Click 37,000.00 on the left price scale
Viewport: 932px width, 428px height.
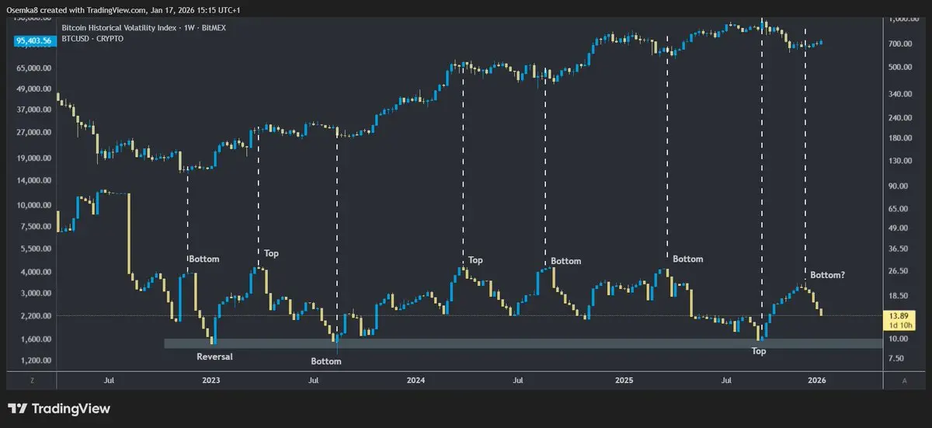point(33,110)
